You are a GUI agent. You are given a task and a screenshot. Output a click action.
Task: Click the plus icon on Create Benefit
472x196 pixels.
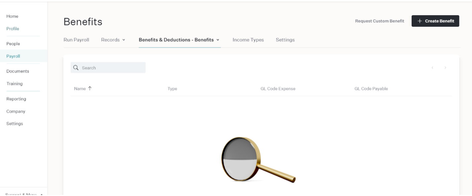(420, 21)
